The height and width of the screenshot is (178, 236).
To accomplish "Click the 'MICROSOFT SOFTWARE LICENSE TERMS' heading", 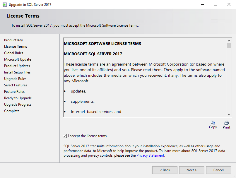I will coord(102,44).
